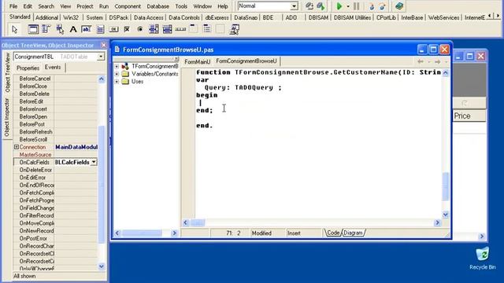Run the project with green arrow
The image size is (504, 283).
click(x=339, y=6)
